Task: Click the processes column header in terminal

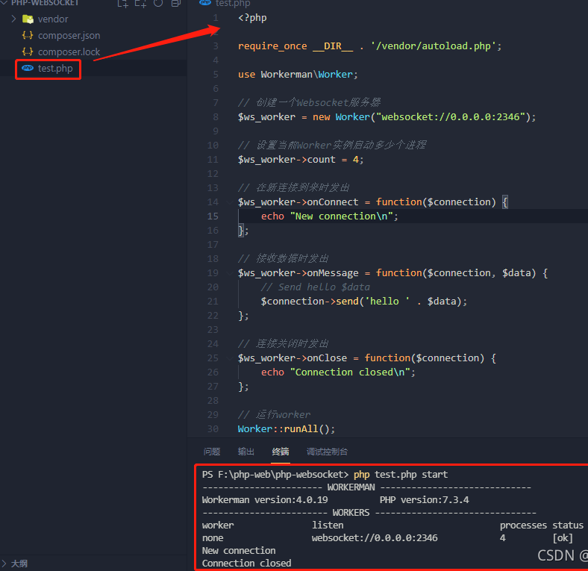Action: point(523,525)
